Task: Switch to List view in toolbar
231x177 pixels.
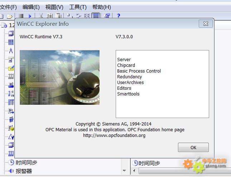Action: point(87,16)
